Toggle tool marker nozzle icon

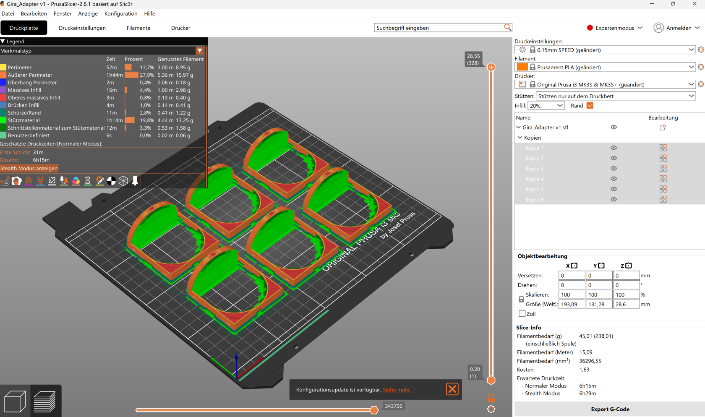135,181
